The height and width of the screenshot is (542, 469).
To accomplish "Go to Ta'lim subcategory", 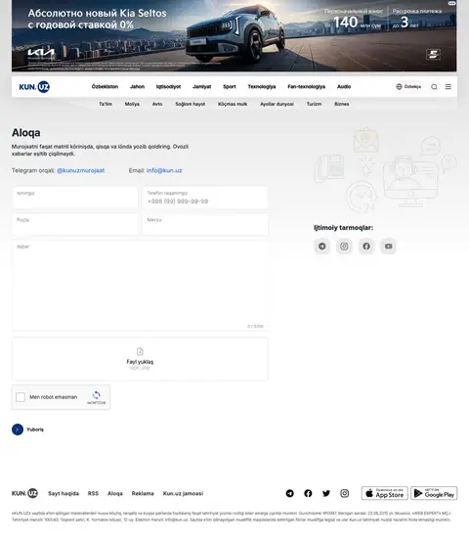I will tap(106, 104).
